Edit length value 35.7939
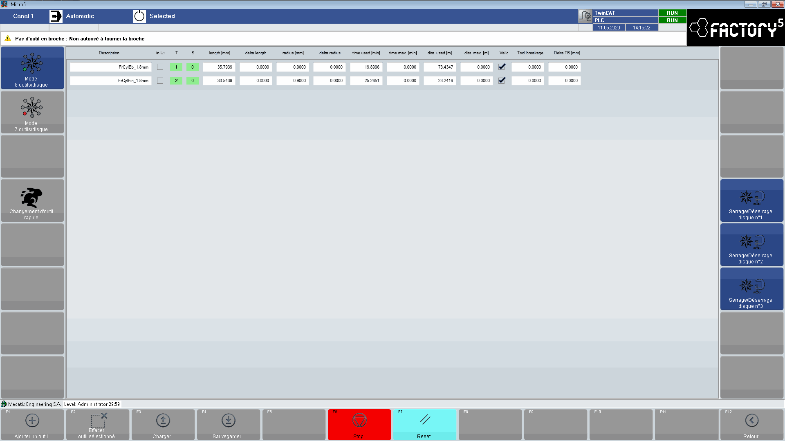This screenshot has height=441, width=785. [x=219, y=67]
